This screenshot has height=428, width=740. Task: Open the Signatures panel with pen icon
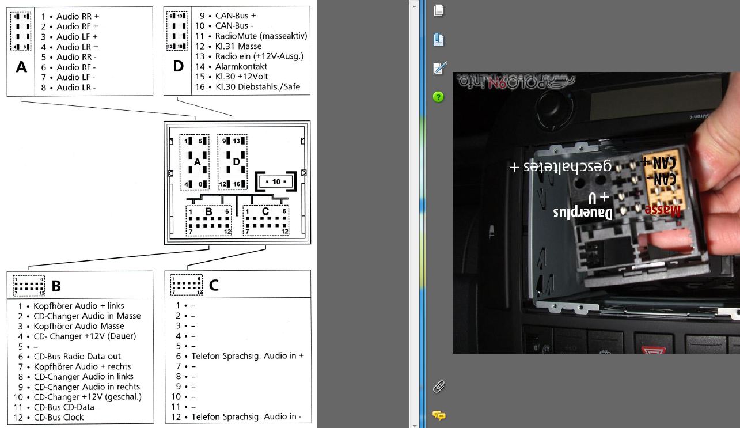point(439,69)
